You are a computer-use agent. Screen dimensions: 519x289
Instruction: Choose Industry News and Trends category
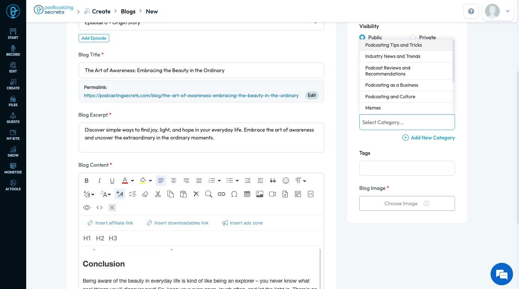406,56
